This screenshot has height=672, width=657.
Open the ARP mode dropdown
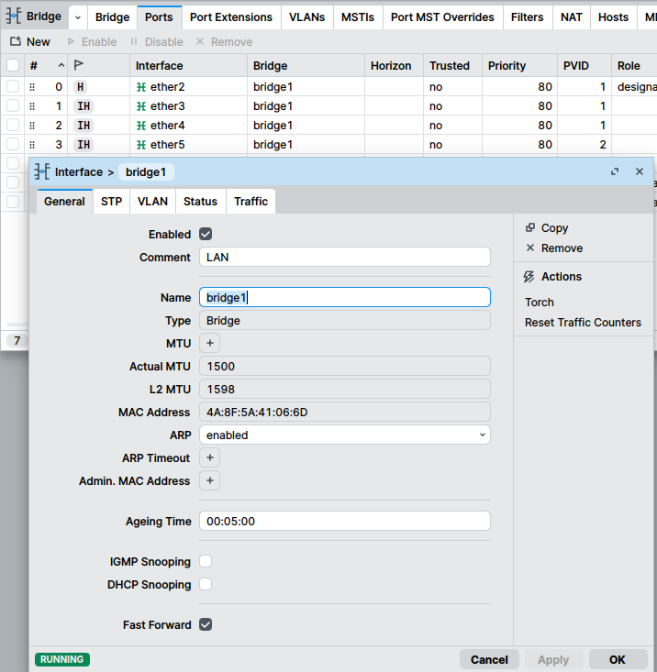tap(344, 435)
